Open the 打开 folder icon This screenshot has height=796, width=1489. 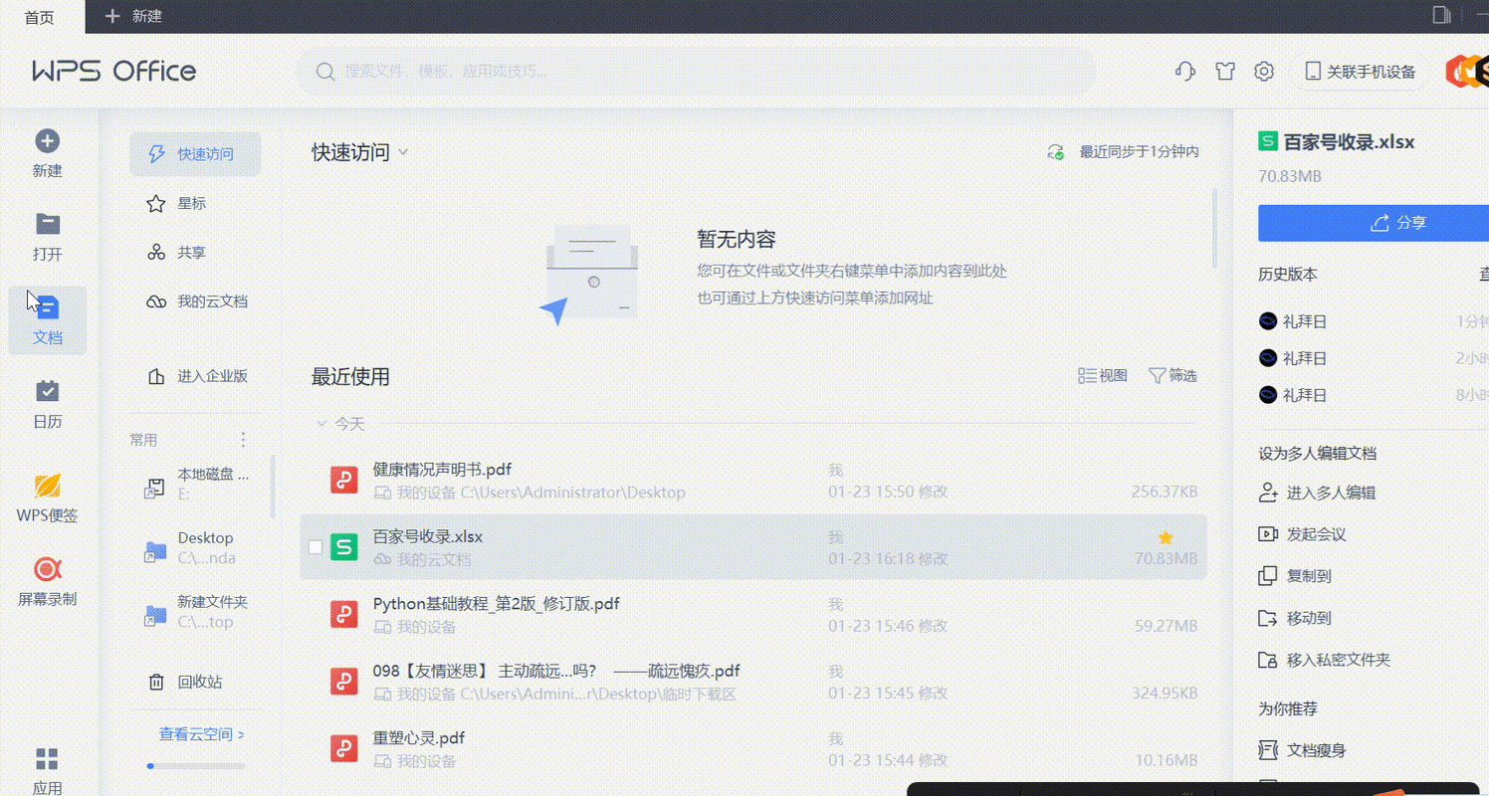coord(47,224)
